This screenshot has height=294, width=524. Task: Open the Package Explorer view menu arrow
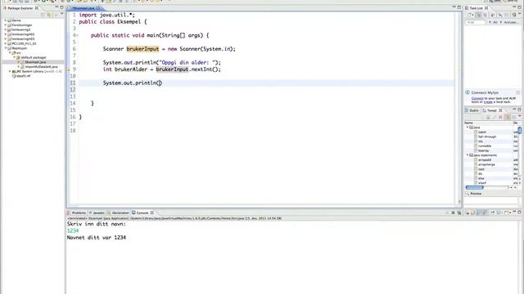pyautogui.click(x=62, y=14)
